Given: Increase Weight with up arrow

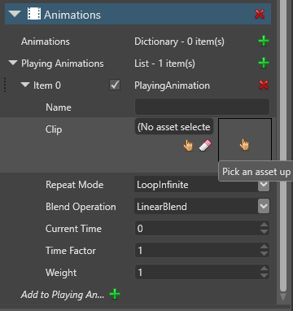Looking at the screenshot, I should coord(264,269).
